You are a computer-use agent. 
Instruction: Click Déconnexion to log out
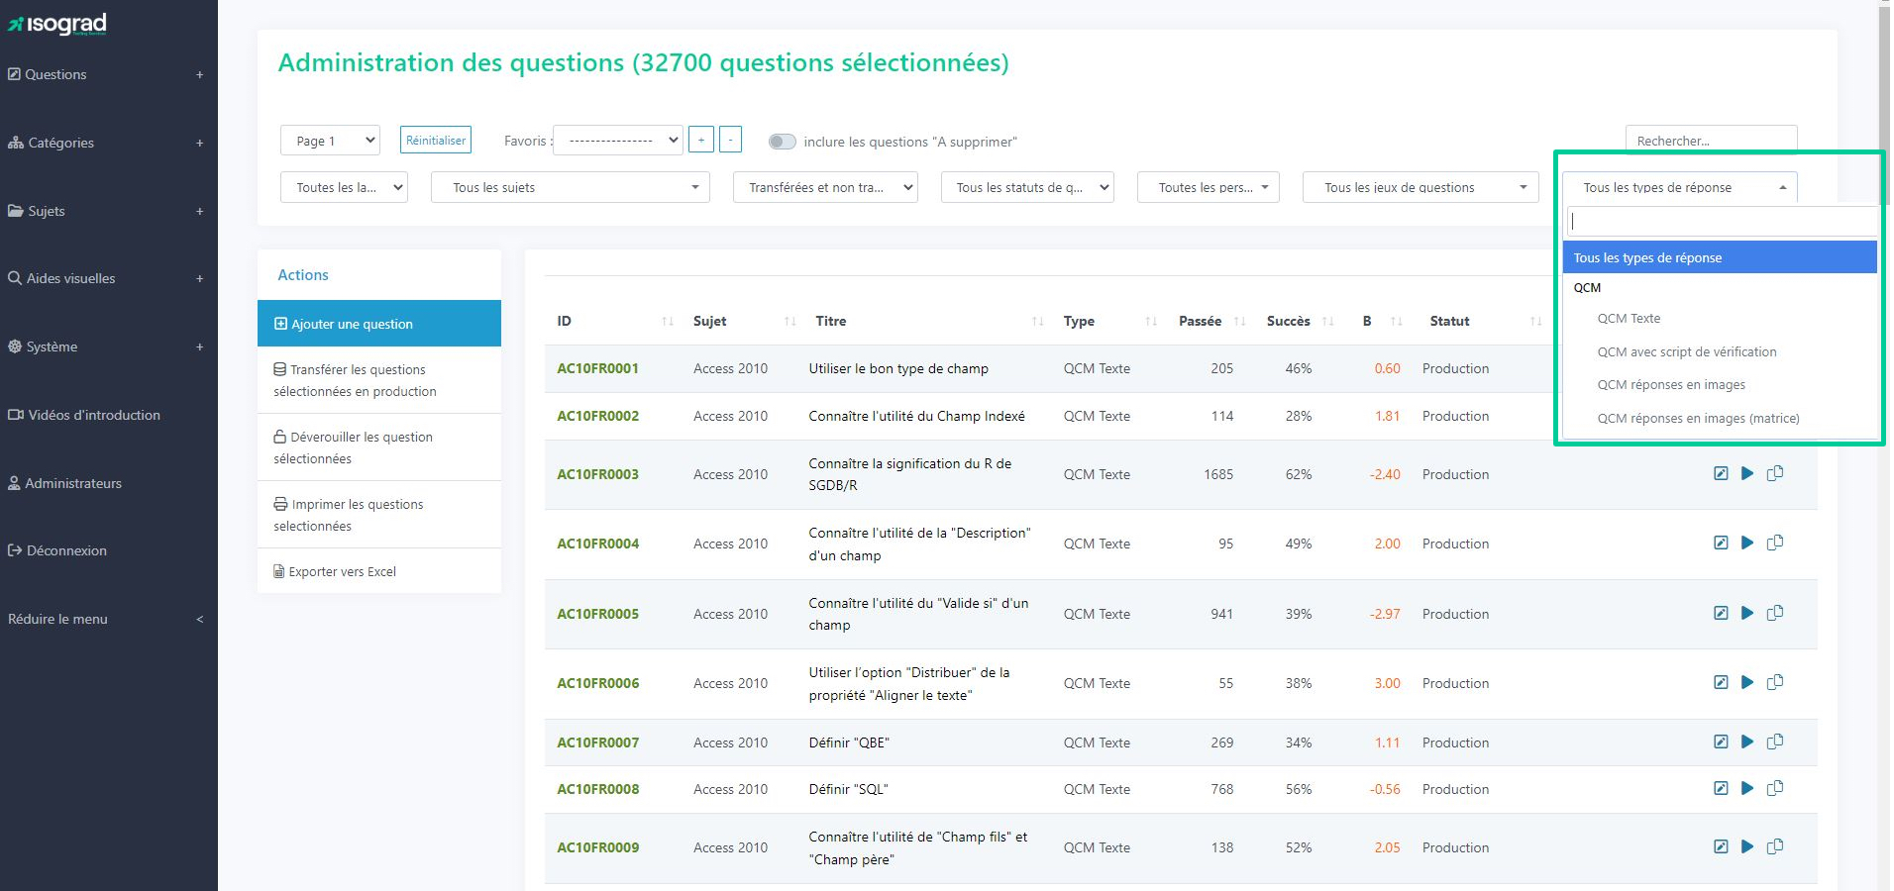pyautogui.click(x=57, y=550)
